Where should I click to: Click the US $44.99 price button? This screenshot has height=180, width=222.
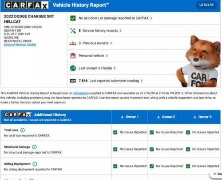(206, 5)
